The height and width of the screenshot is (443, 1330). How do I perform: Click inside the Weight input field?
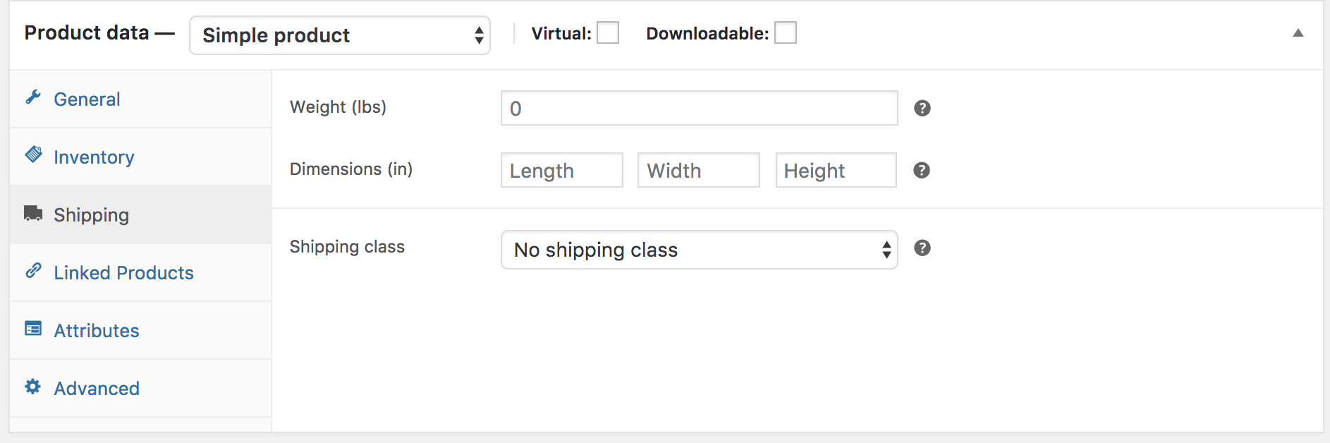tap(698, 108)
